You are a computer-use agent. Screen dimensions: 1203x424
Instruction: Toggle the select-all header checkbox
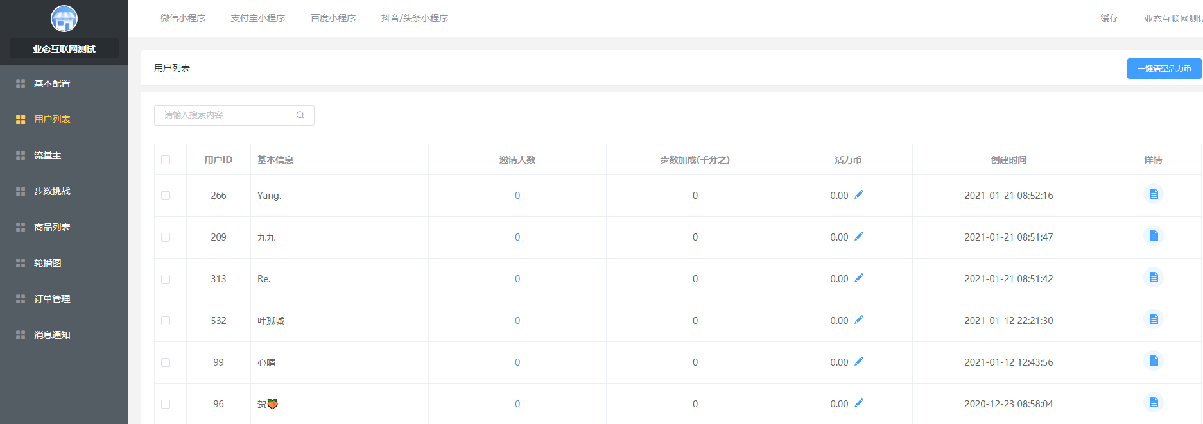[x=166, y=160]
